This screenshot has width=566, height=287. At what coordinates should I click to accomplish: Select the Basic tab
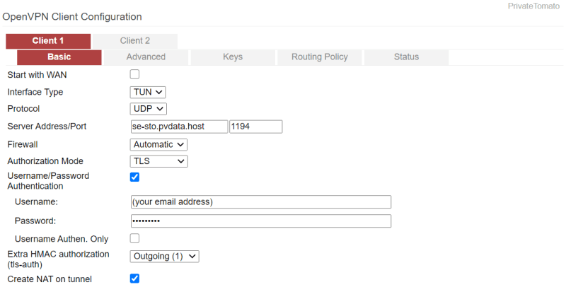click(59, 57)
